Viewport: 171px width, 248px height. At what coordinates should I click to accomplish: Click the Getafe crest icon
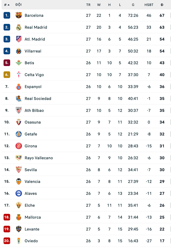pyautogui.click(x=19, y=134)
